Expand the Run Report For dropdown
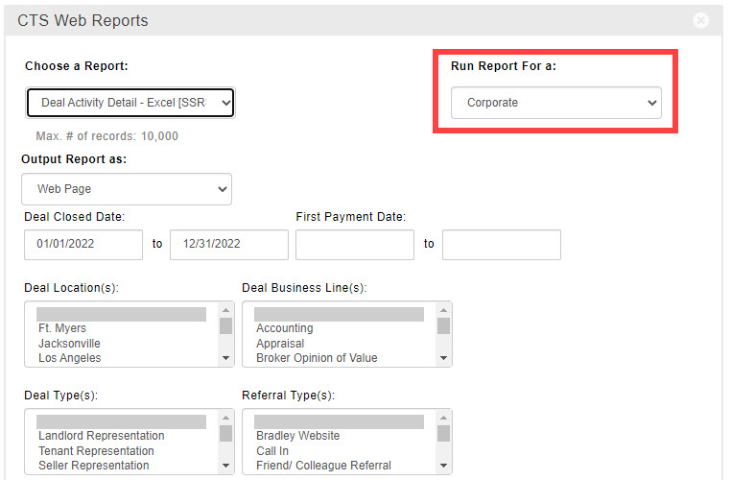Image resolution: width=731 pixels, height=480 pixels. (x=556, y=102)
